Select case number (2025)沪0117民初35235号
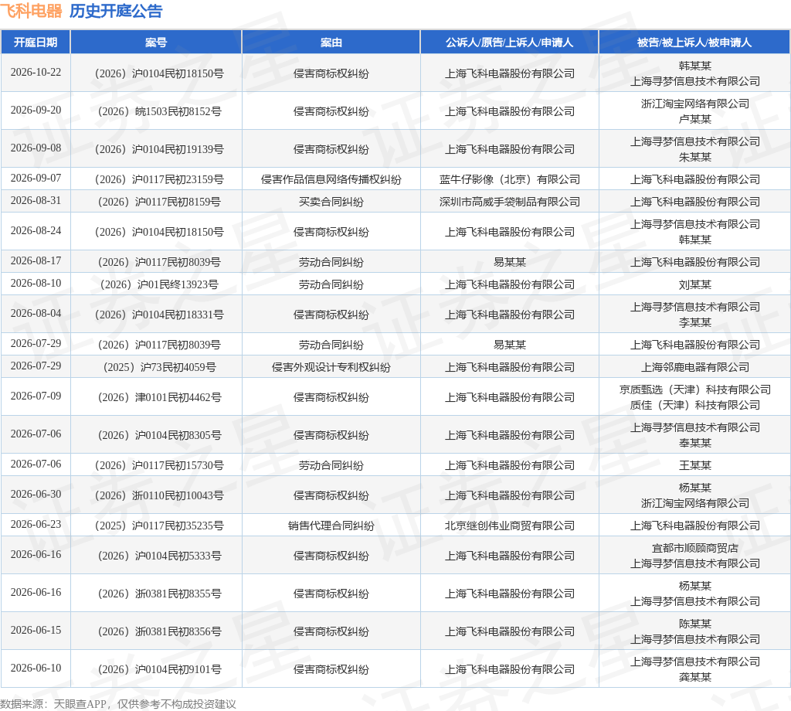791x711 pixels. (159, 526)
